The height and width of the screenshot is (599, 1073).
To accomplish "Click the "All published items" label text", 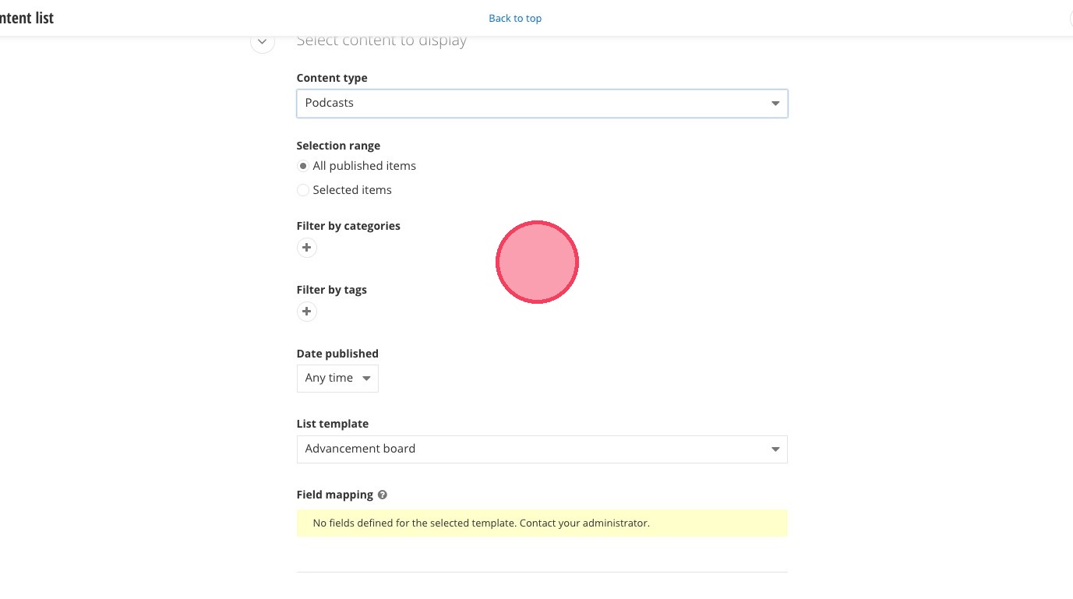I will 364,166.
